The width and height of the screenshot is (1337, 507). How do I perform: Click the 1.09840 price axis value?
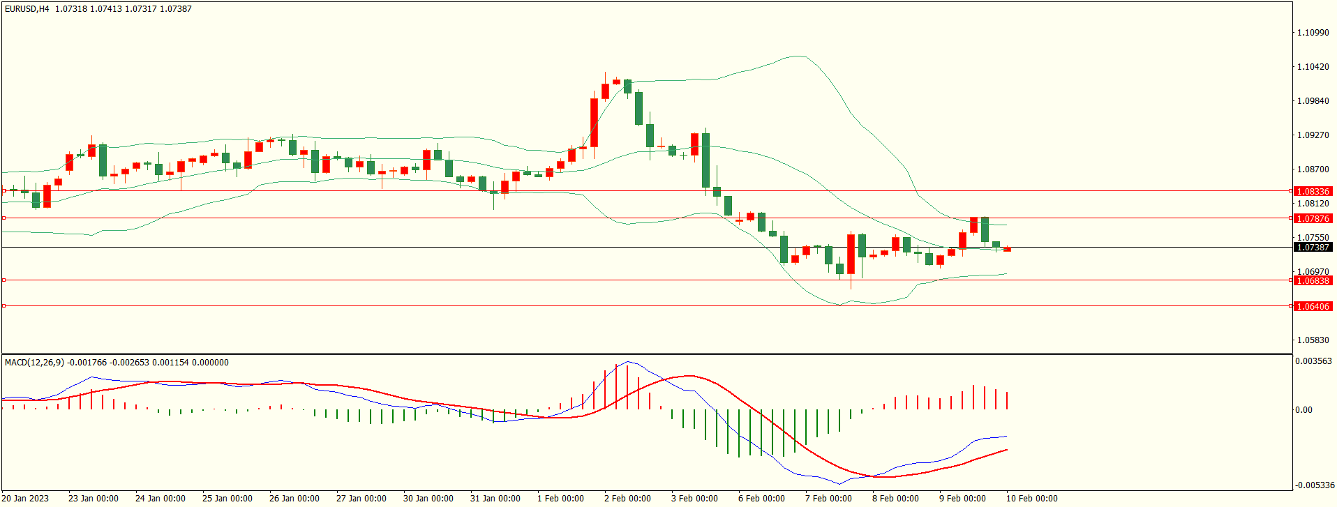pyautogui.click(x=1313, y=101)
